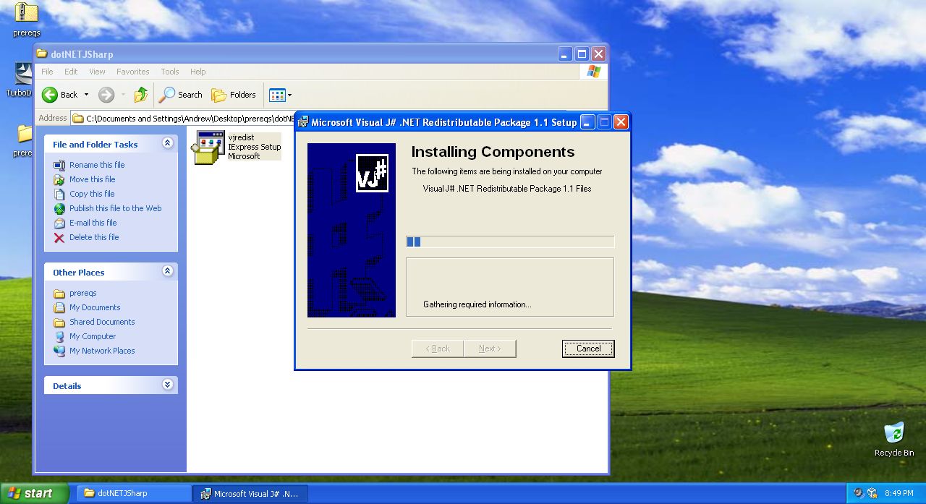The height and width of the screenshot is (504, 926).
Task: Minimize the J# Setup dialog window
Action: click(x=588, y=122)
